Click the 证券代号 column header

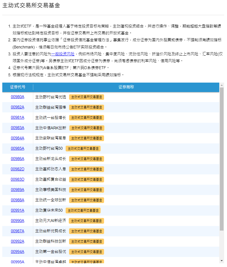pos(18,87)
